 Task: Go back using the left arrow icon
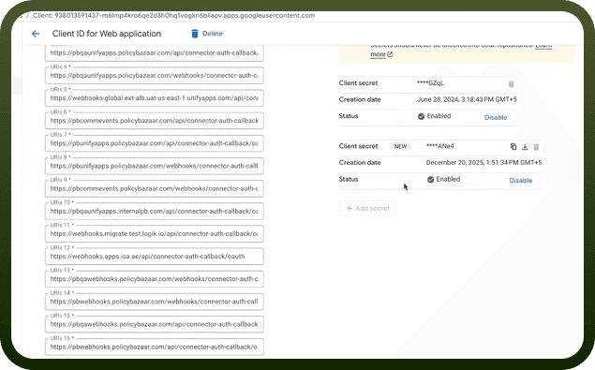[36, 34]
